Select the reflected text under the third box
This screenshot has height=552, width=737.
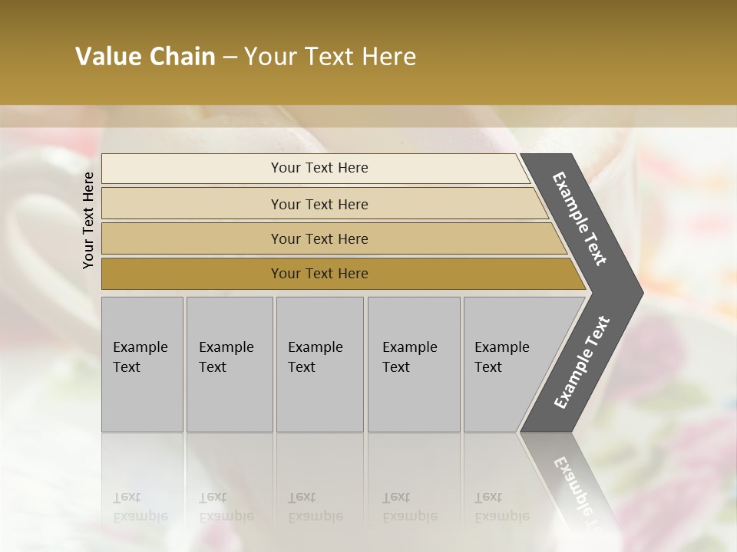click(x=315, y=508)
